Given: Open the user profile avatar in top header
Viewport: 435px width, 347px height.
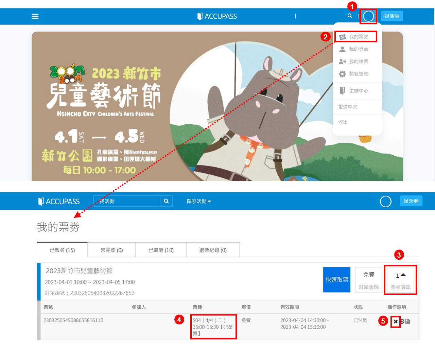Looking at the screenshot, I should pyautogui.click(x=368, y=16).
